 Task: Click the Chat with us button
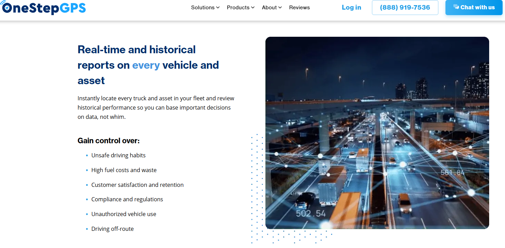474,7
